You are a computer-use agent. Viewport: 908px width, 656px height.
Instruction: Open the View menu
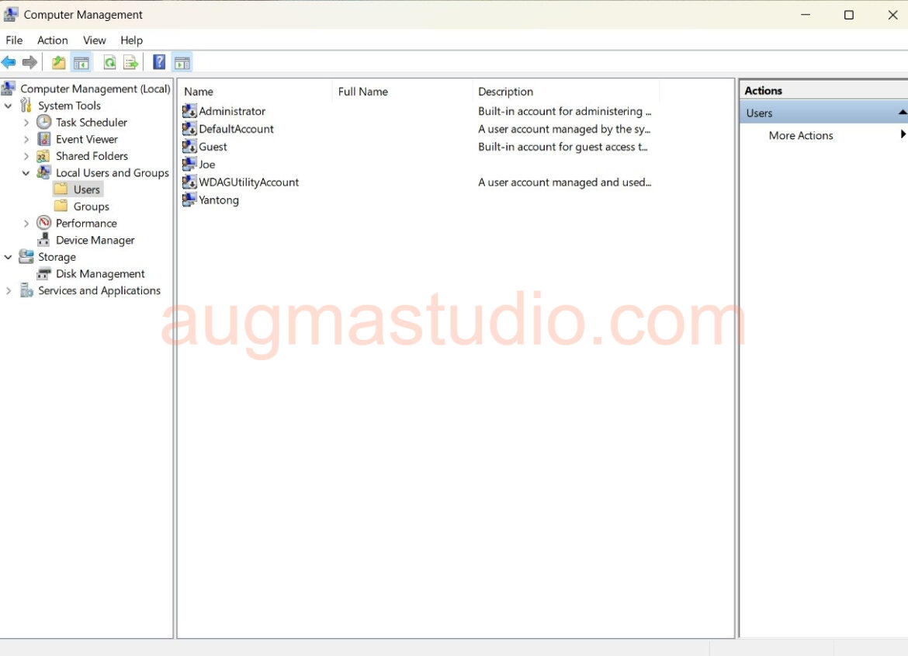(x=94, y=40)
